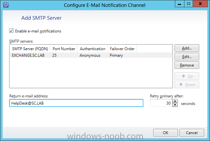Focus the Return e-mail address field
Screen dimensions: 210x141
coord(76,103)
